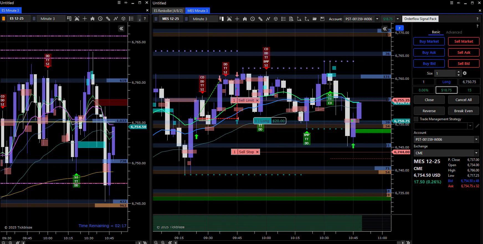The image size is (483, 244).
Task: Select the Basic order tab
Action: (436, 32)
